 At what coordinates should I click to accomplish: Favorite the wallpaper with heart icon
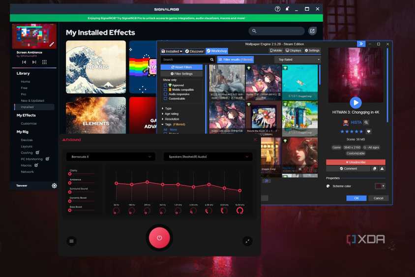(369, 131)
